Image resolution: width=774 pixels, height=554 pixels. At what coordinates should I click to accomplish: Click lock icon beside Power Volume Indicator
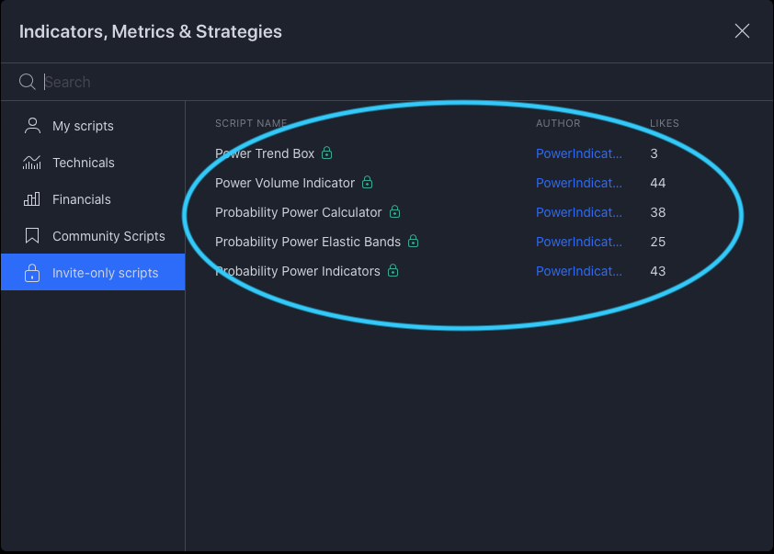(367, 183)
